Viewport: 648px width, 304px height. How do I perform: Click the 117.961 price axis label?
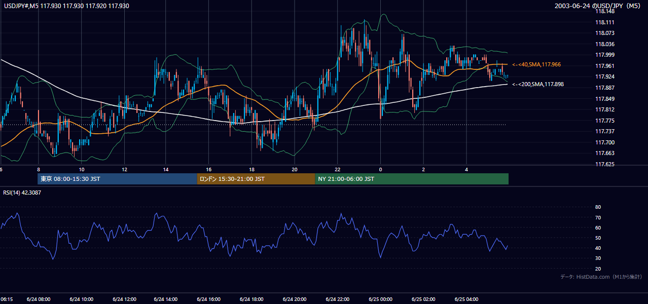[x=605, y=66]
